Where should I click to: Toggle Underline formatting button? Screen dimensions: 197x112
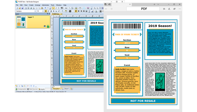pos(51,11)
